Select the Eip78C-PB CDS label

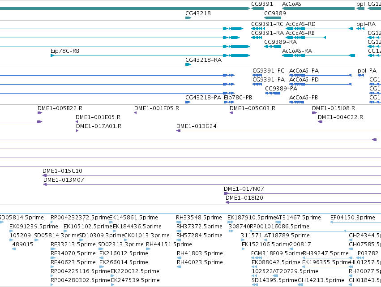pos(238,98)
